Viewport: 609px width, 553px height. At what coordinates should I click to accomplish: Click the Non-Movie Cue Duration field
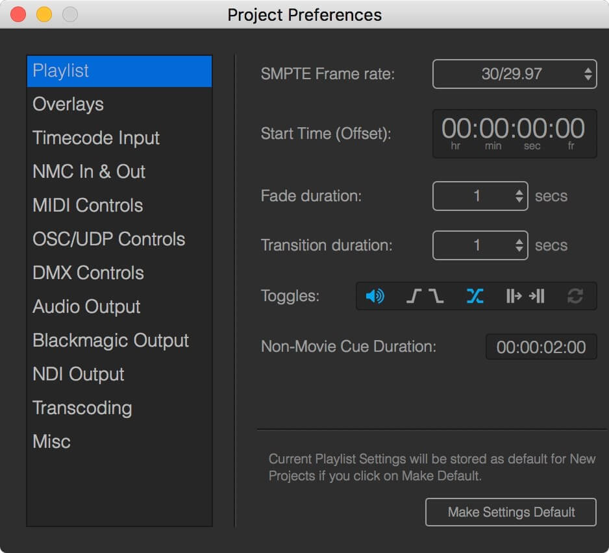541,347
